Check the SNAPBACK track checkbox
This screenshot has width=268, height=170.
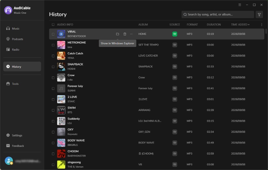coord(53,67)
